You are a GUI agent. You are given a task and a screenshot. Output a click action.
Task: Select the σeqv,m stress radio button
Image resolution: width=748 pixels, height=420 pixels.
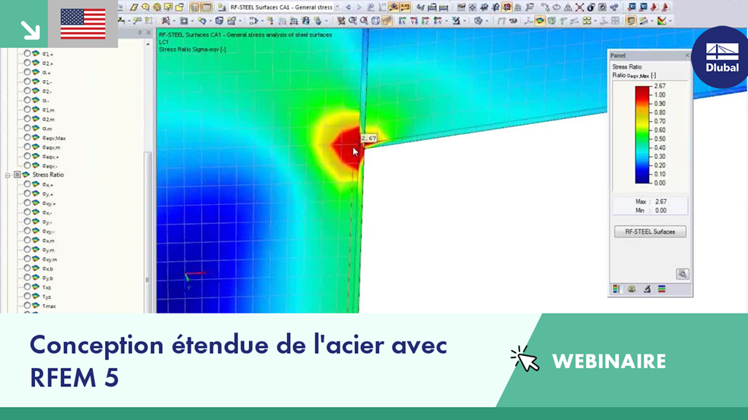click(27, 147)
